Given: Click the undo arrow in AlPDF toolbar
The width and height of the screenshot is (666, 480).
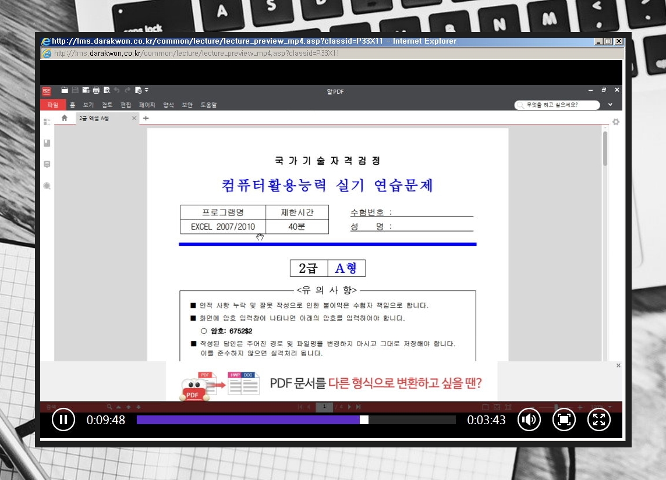Looking at the screenshot, I should tap(117, 90).
